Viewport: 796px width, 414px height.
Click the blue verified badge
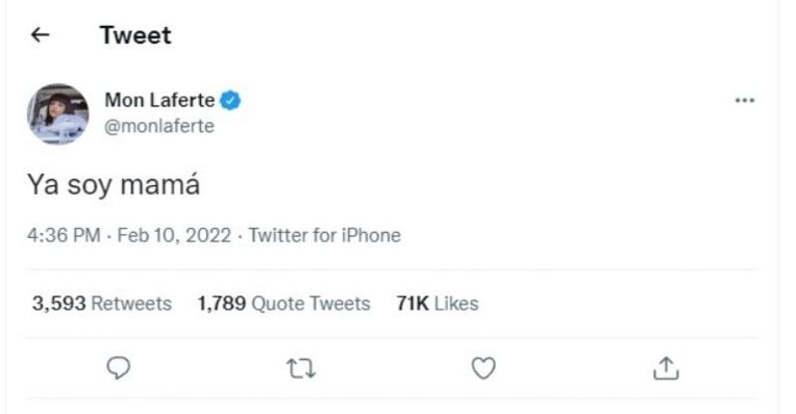click(x=231, y=100)
